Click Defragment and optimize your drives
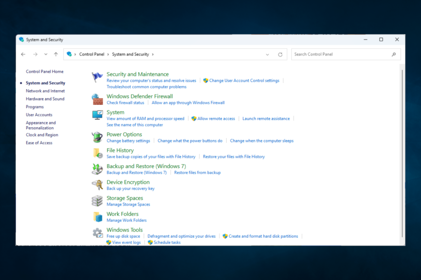The image size is (421, 280). pyautogui.click(x=182, y=236)
